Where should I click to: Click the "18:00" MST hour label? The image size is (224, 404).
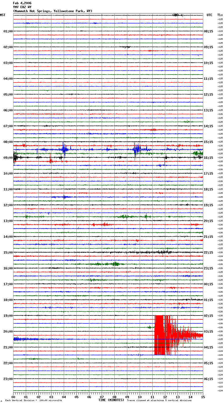coord(8,300)
